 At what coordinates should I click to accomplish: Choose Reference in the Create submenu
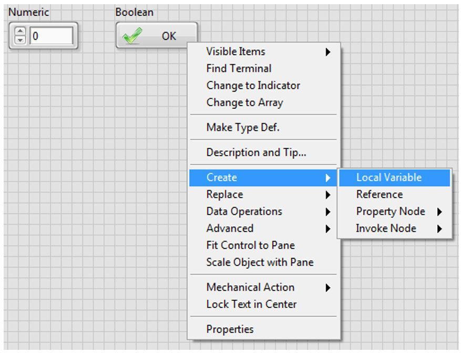379,194
